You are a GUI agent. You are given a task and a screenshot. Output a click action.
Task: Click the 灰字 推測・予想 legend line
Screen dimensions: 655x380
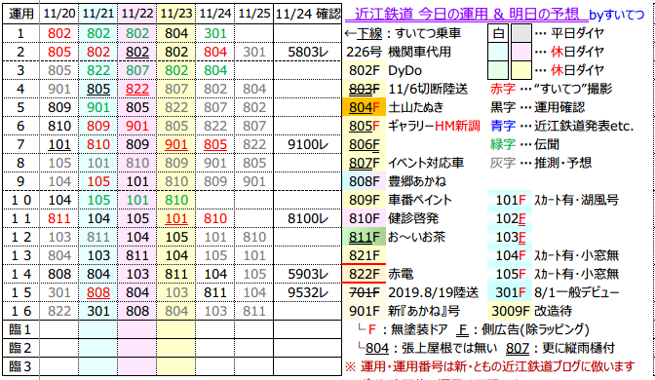point(541,163)
